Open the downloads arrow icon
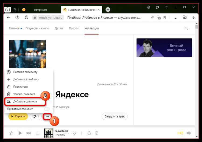 [193, 18]
